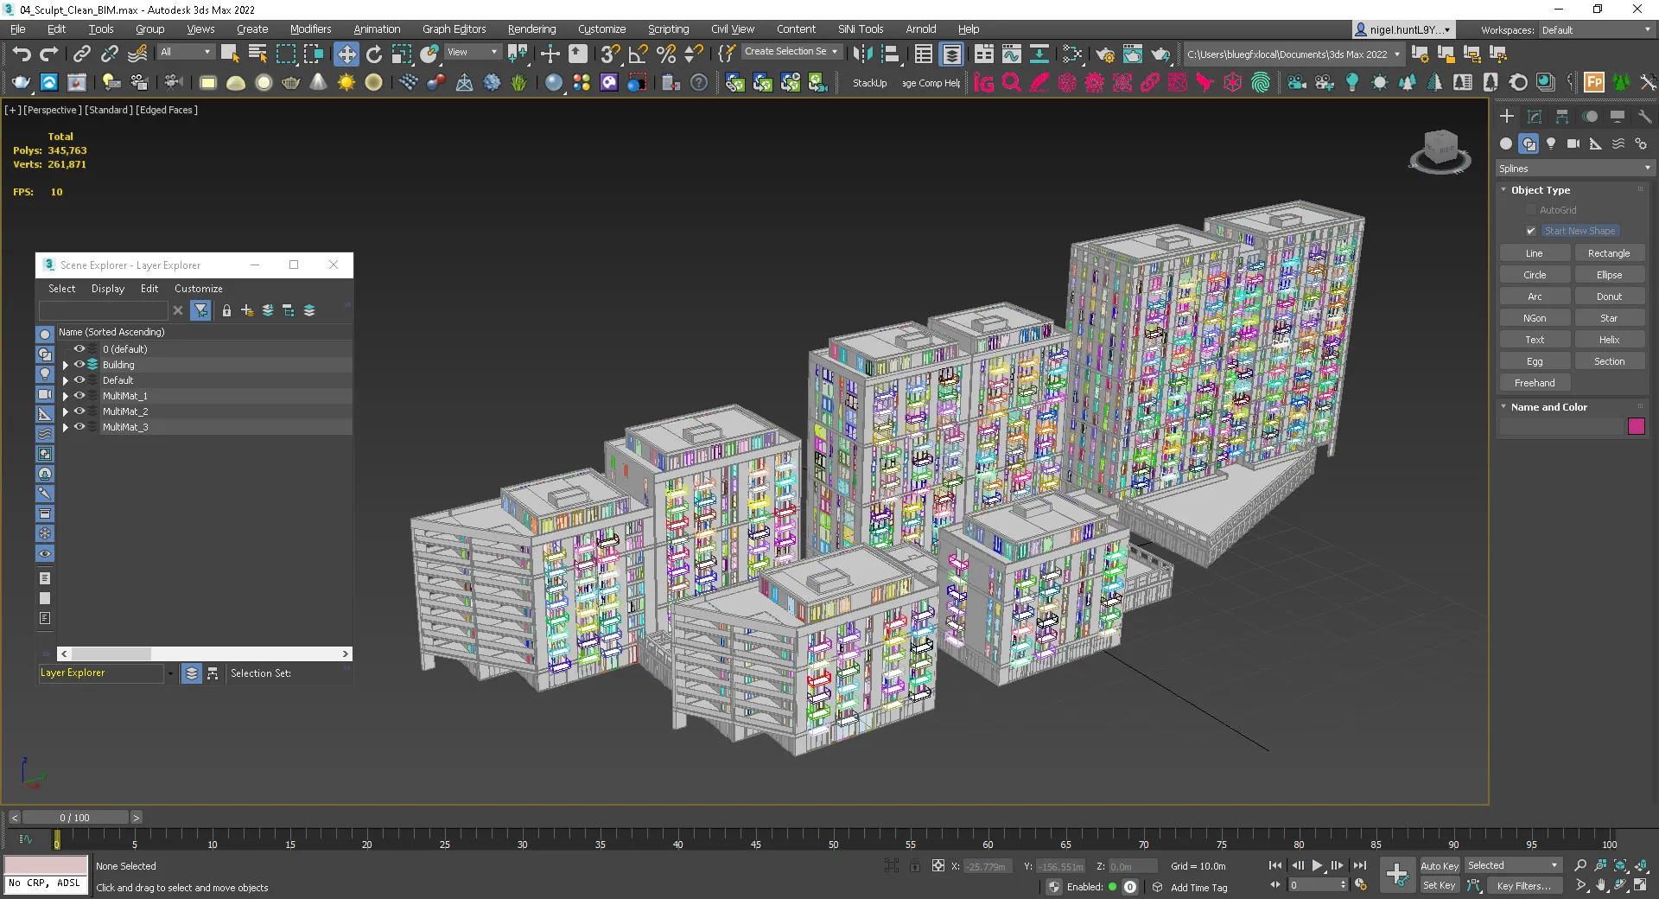Select the Shapes category icon in the Create panel
The width and height of the screenshot is (1659, 899).
tap(1529, 143)
